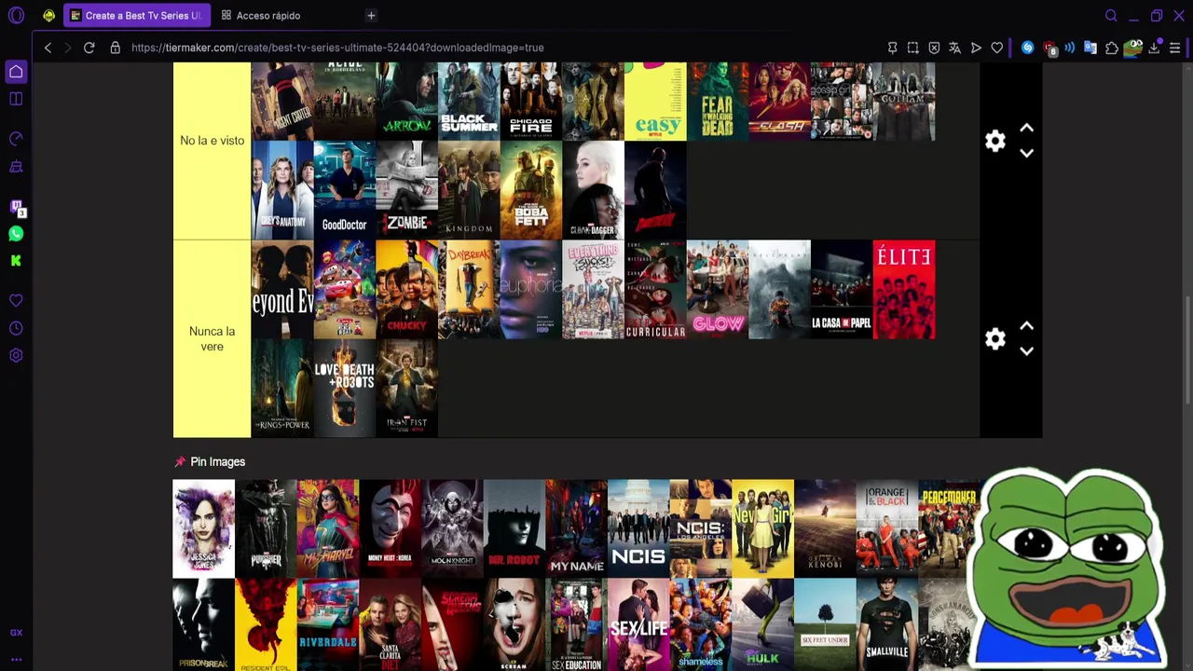1193x671 pixels.
Task: Click the GX corner icon at sidebar bottom
Action: coord(16,633)
